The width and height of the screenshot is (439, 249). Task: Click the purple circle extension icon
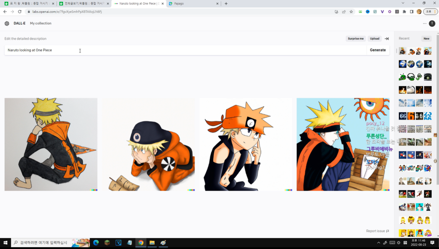point(390,12)
